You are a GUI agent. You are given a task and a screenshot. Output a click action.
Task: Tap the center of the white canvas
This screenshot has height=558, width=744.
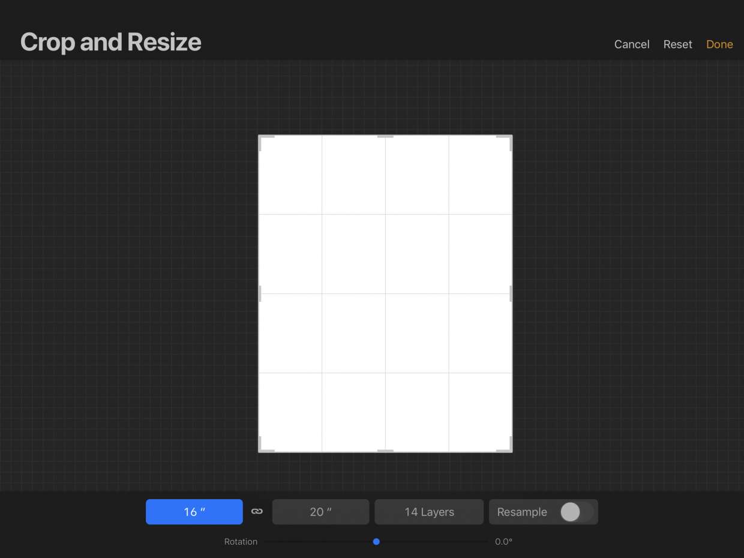click(385, 293)
